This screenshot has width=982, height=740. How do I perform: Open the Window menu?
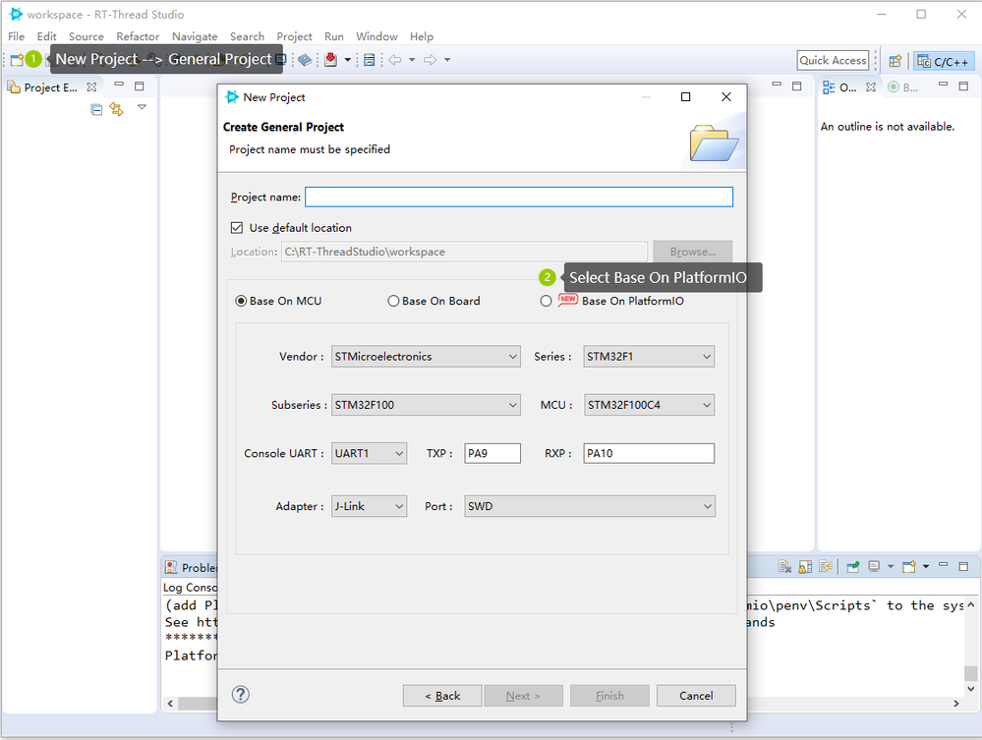[x=377, y=36]
